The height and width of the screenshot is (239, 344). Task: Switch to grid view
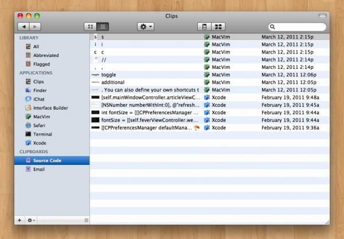click(90, 27)
